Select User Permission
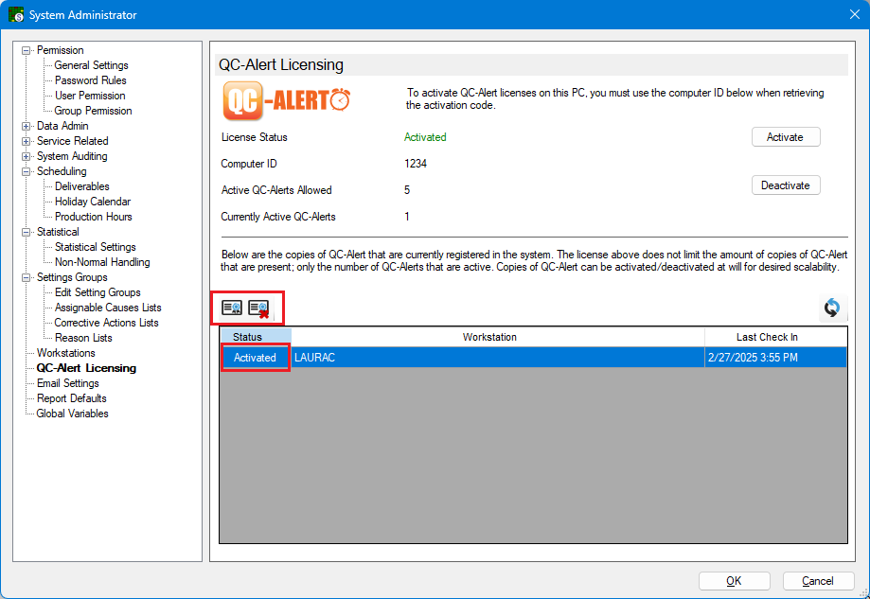This screenshot has height=599, width=870. pos(90,96)
